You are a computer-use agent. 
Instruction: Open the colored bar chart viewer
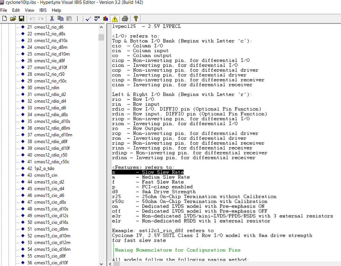(106, 18)
